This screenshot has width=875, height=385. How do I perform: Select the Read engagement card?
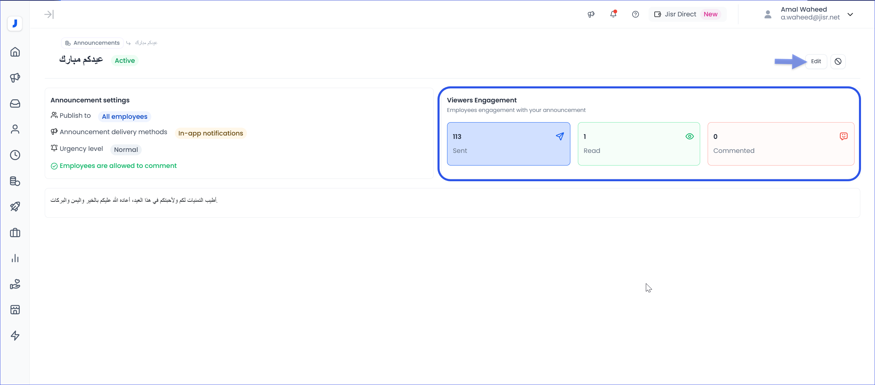tap(638, 144)
